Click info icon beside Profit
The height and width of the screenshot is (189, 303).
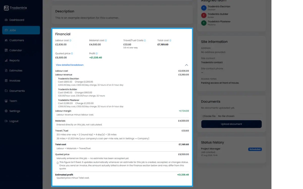[97, 53]
